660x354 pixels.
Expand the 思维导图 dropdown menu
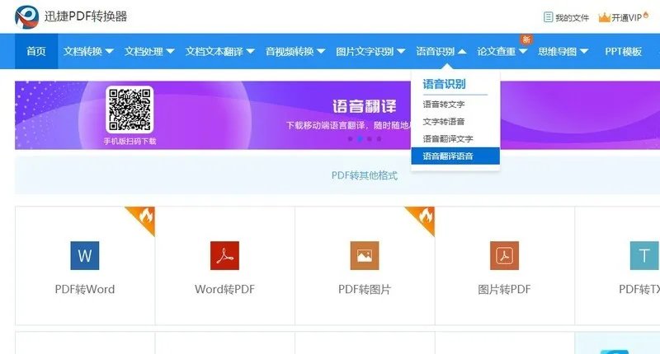pyautogui.click(x=563, y=51)
